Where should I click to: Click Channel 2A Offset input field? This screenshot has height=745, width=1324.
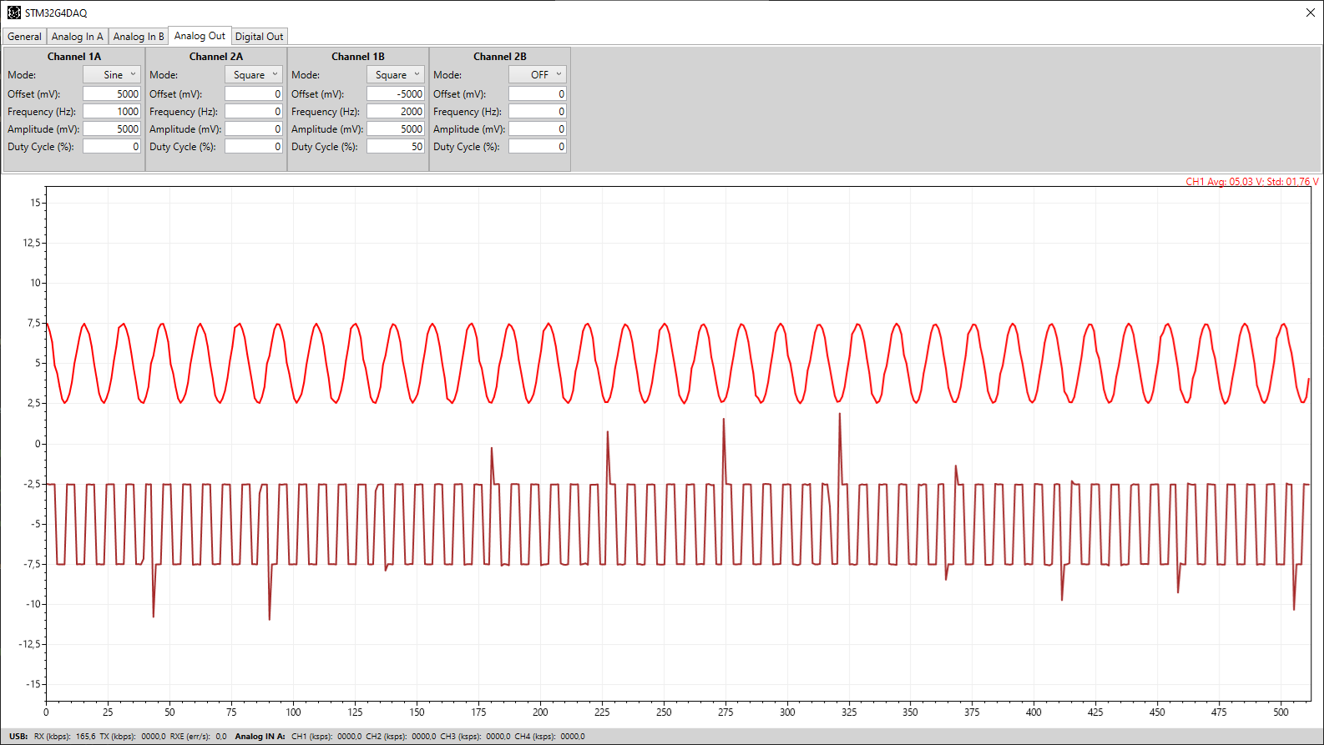pyautogui.click(x=254, y=94)
